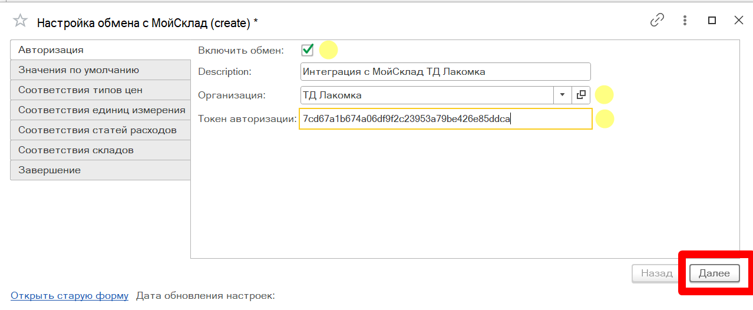Viewport: 753px width, 310px height.
Task: Open the three-dot more actions menu
Action: pyautogui.click(x=685, y=21)
